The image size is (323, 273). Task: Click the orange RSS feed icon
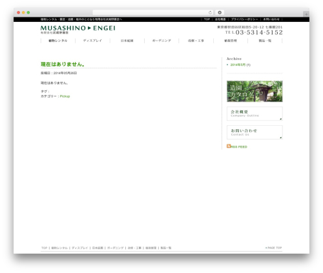click(x=229, y=146)
